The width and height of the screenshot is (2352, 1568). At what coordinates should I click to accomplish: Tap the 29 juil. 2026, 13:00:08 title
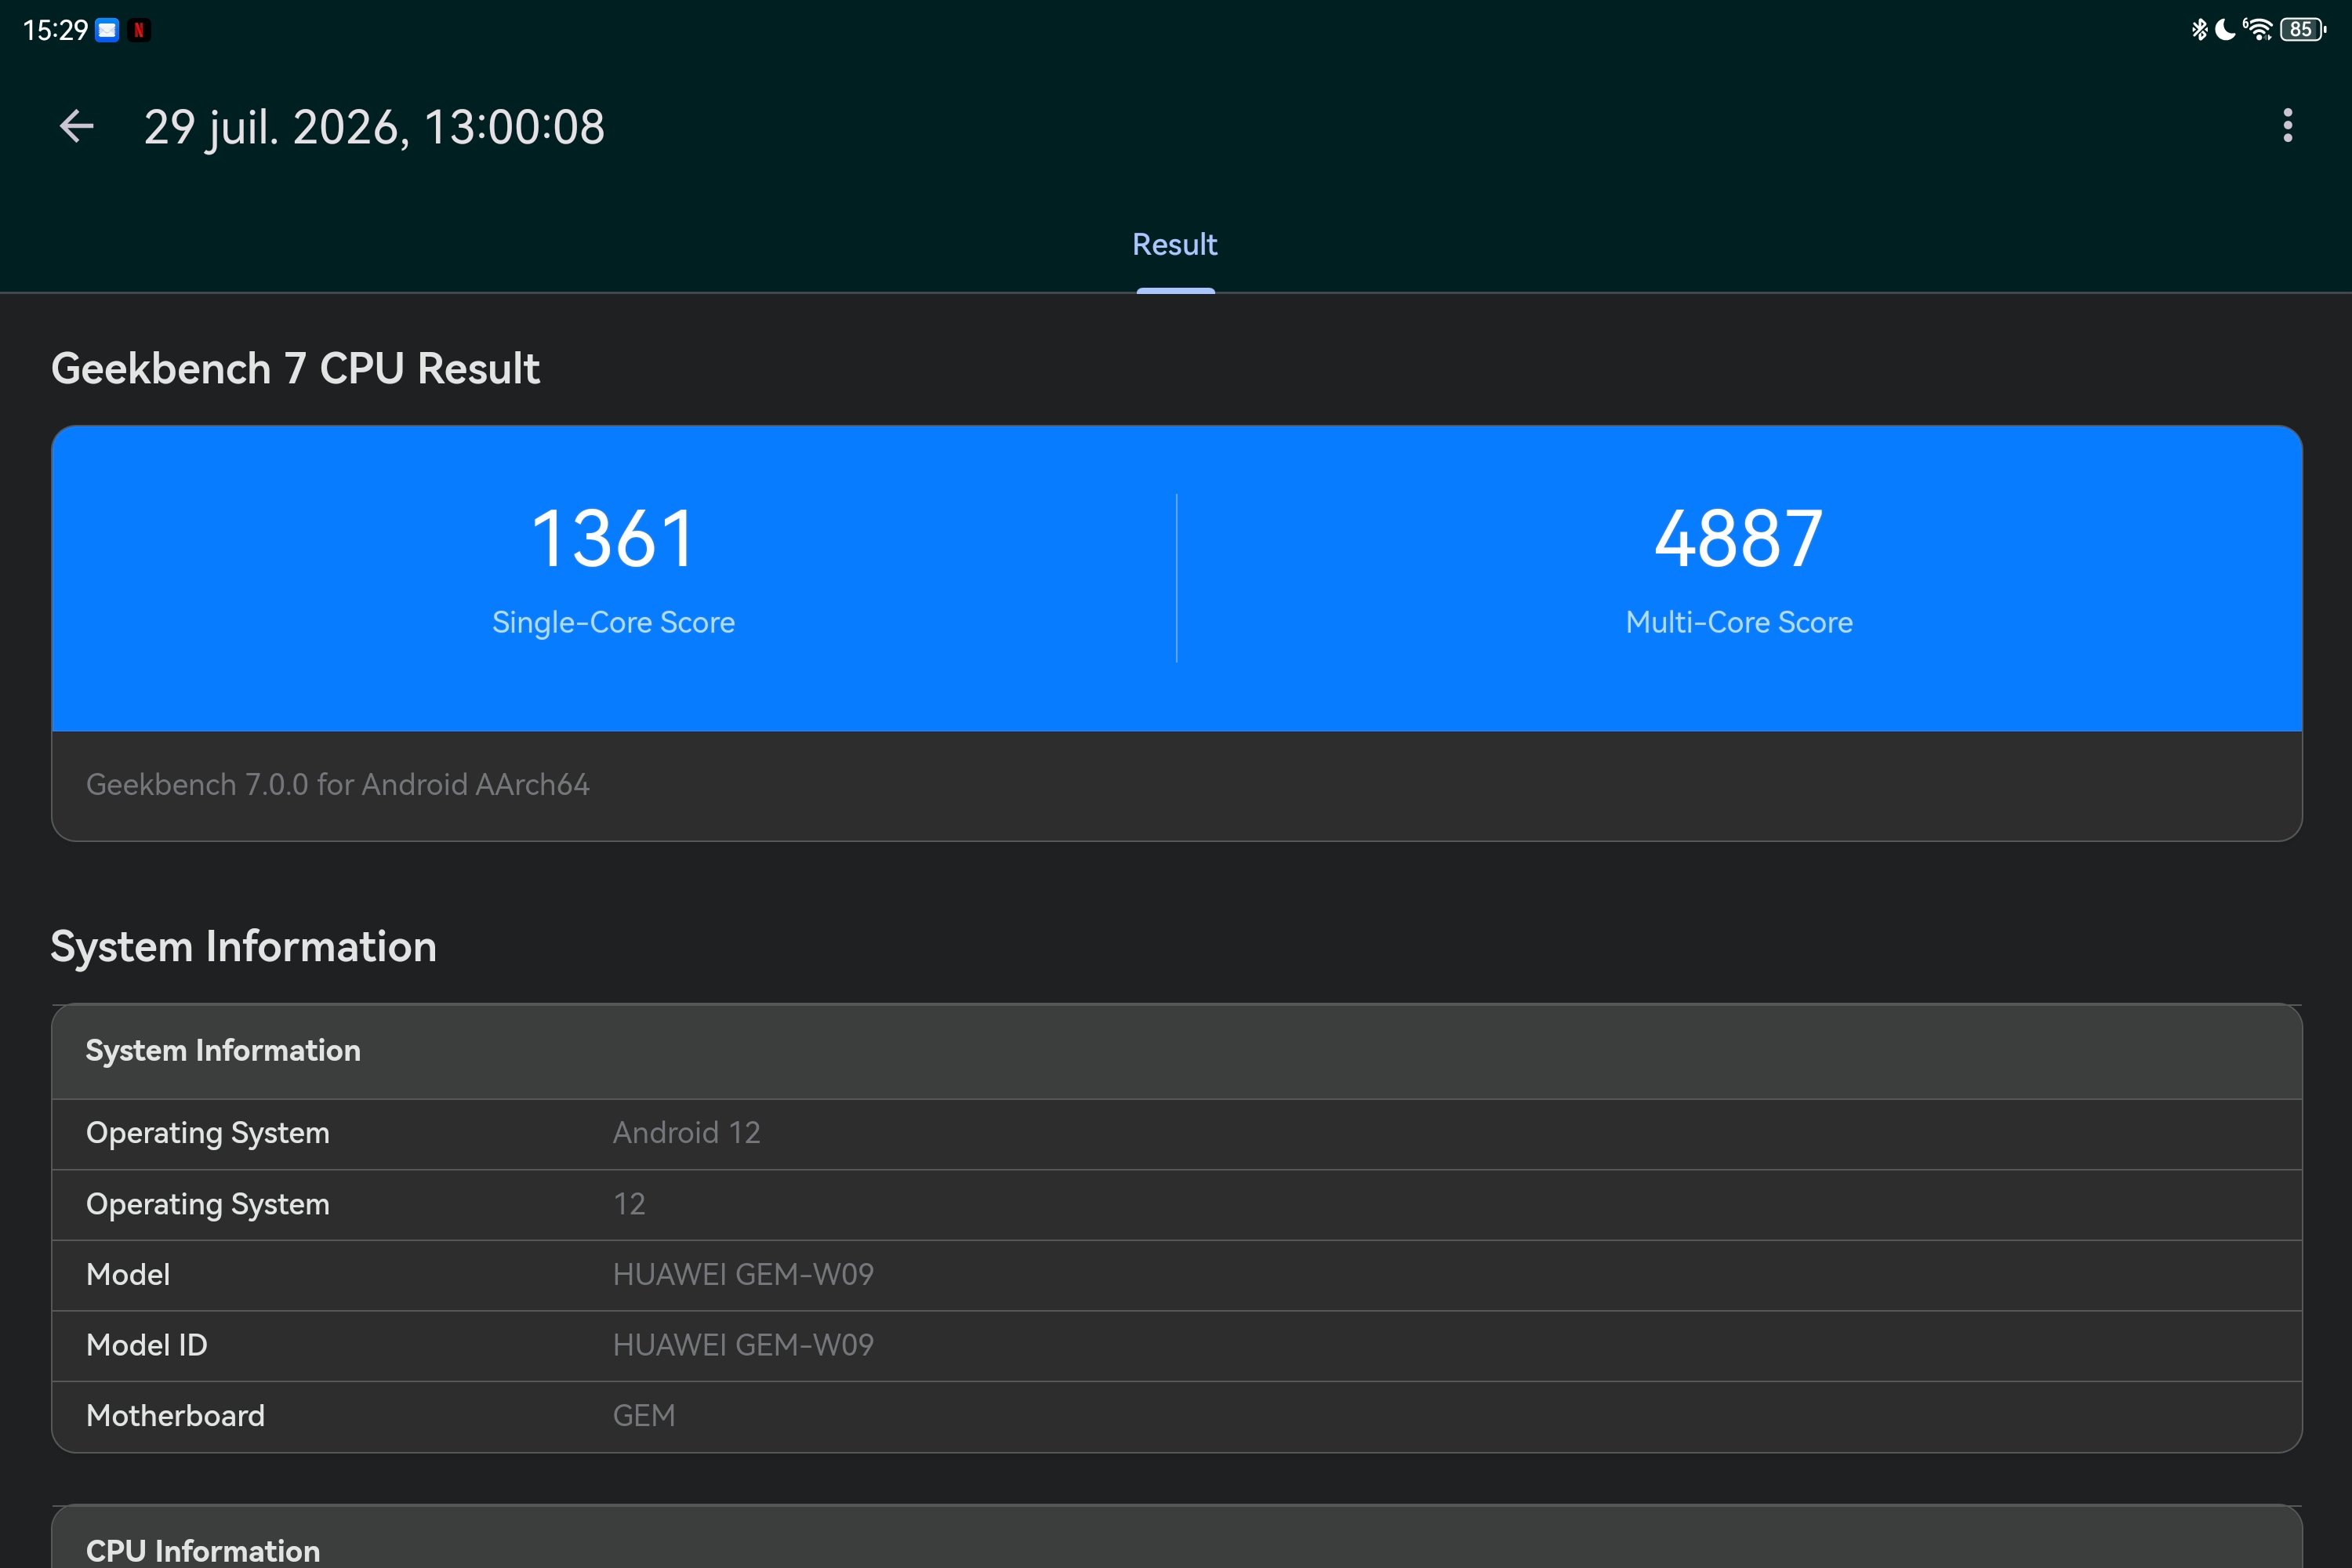tap(374, 128)
